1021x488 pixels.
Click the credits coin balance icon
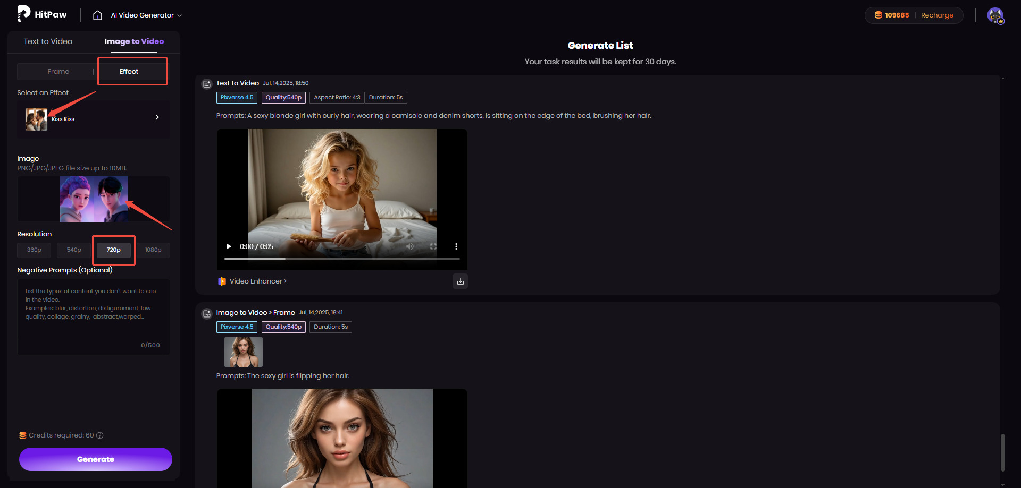[878, 15]
